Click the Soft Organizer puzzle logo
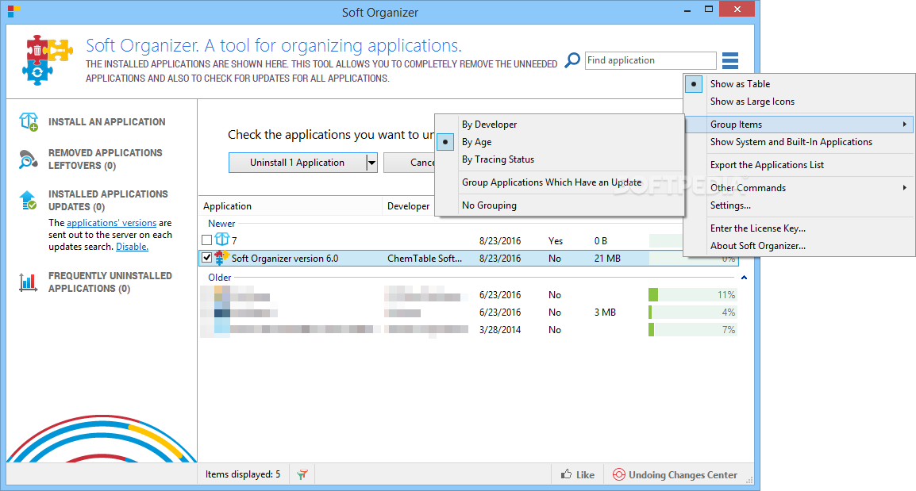Image resolution: width=916 pixels, height=491 pixels. tap(48, 60)
